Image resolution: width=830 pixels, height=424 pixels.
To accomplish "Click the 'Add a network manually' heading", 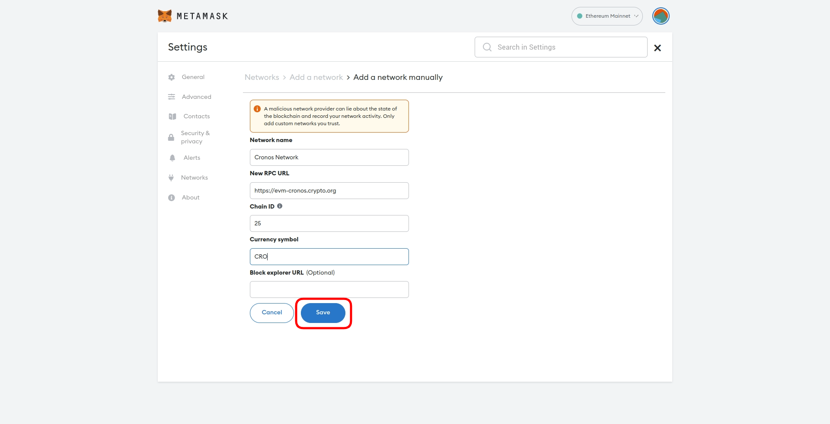I will [x=398, y=77].
